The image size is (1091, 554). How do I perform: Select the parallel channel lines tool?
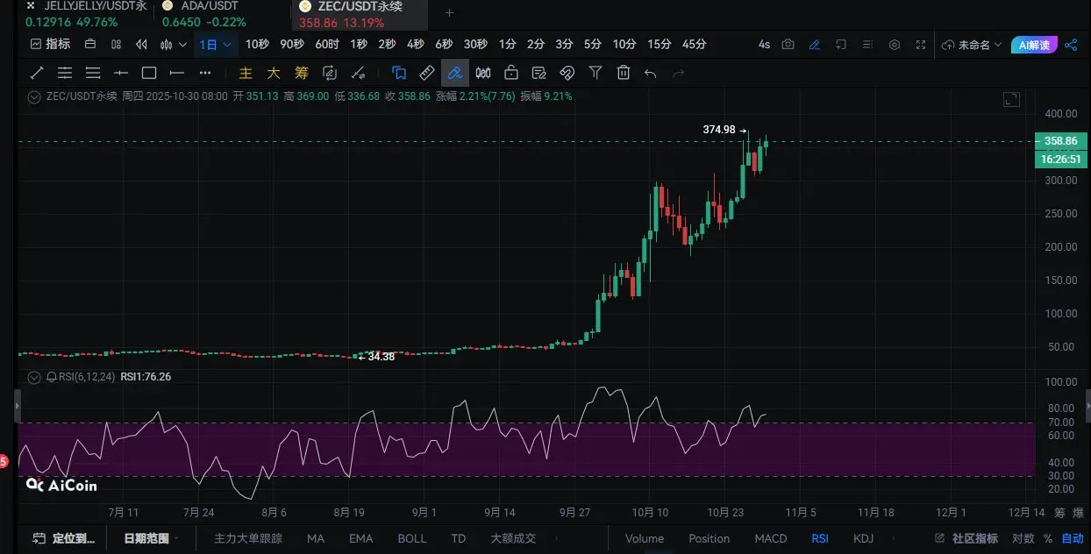click(x=65, y=73)
